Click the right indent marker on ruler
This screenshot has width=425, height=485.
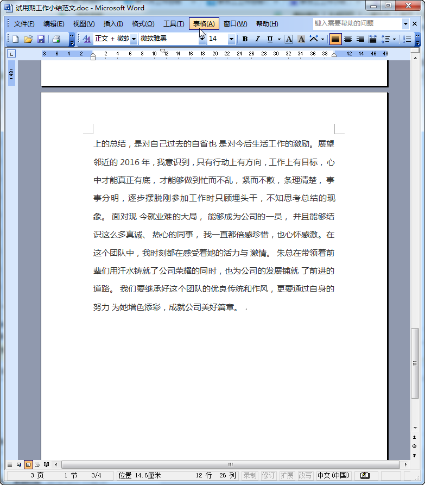tap(334, 55)
